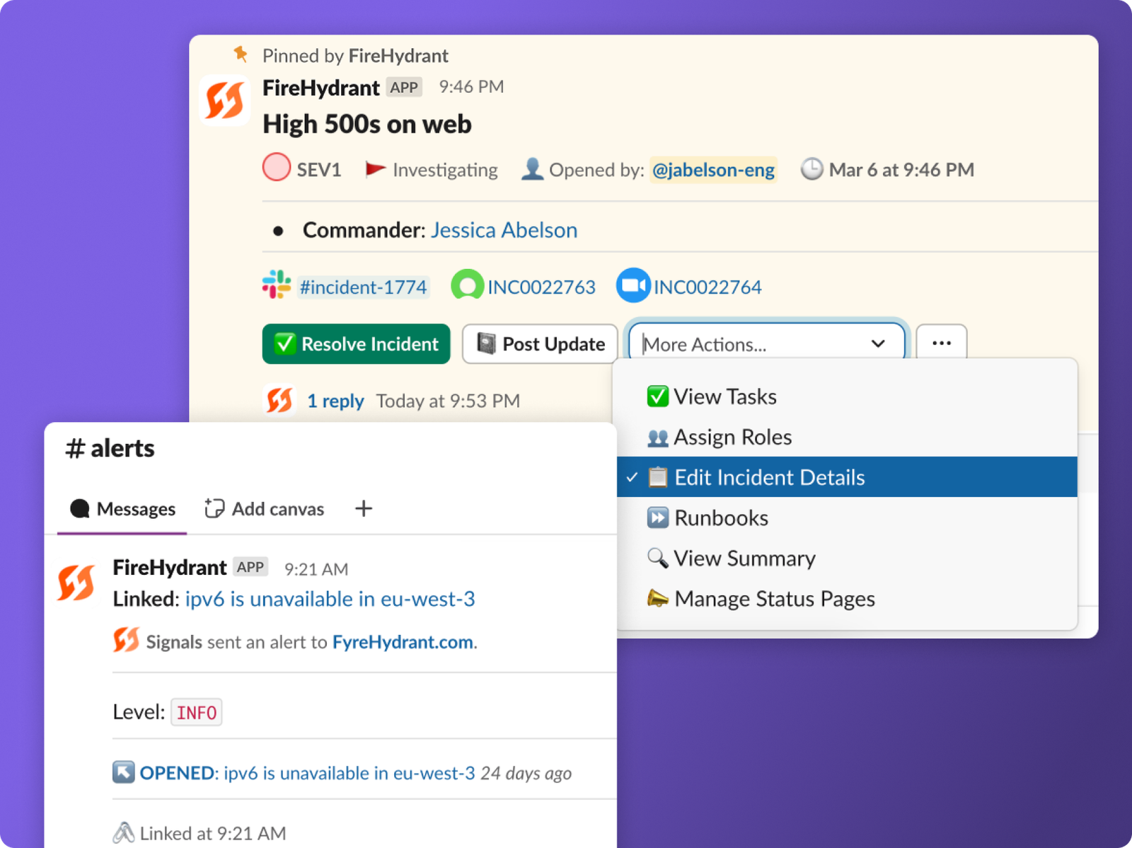Click the # alerts channel name header
Viewport: 1132px width, 848px height.
tap(110, 448)
